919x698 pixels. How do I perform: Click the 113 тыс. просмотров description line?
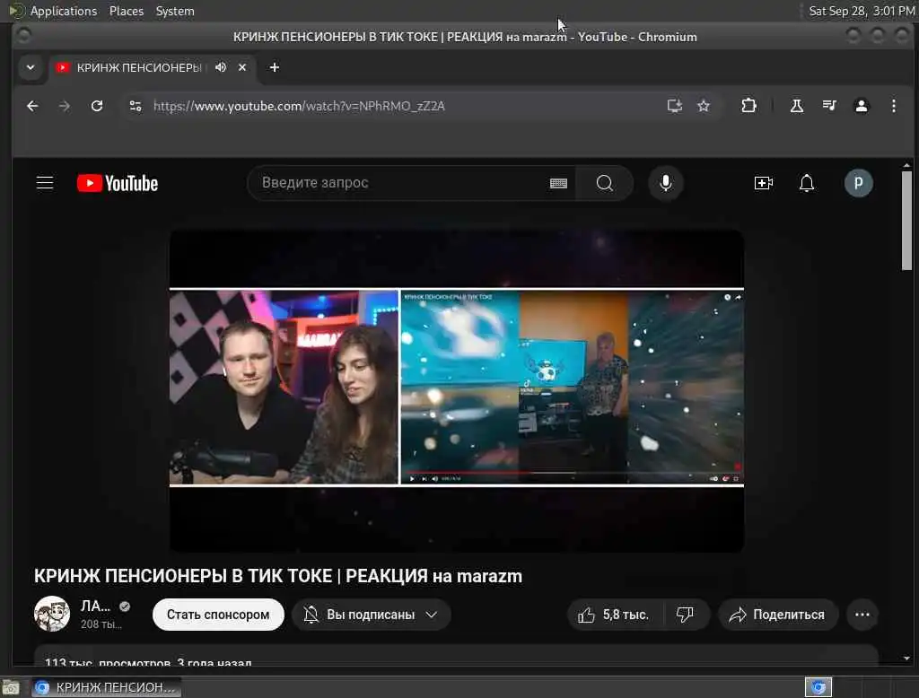point(148,662)
